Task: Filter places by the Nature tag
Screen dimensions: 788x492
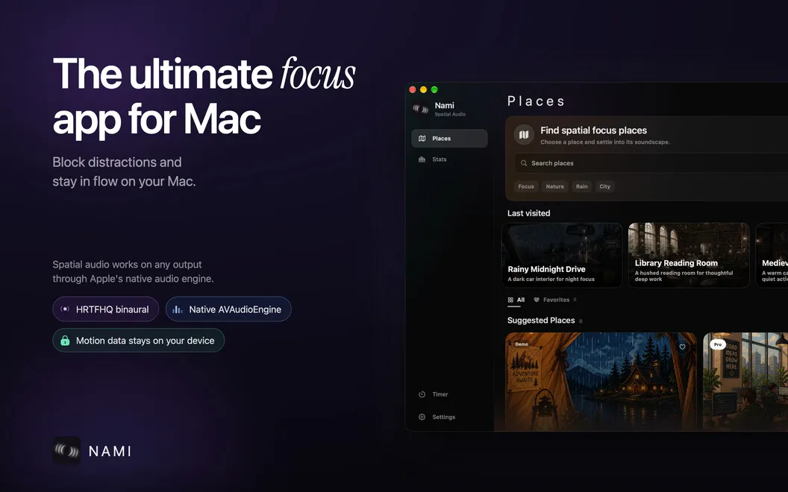Action: tap(555, 187)
